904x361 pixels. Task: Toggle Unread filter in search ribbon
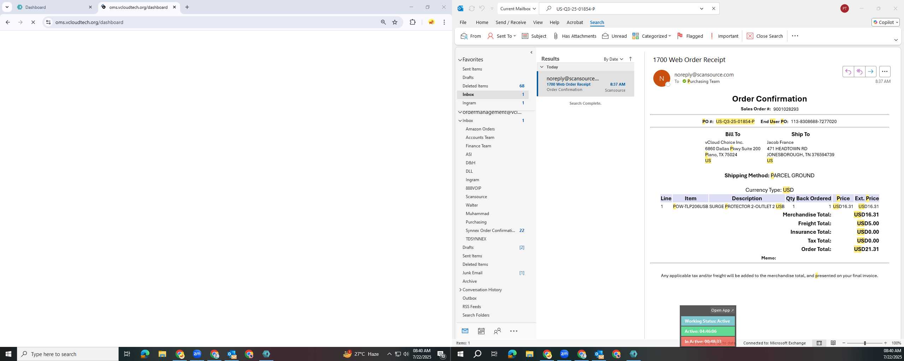pos(614,36)
